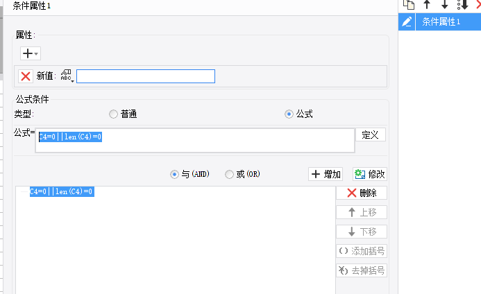
Task: Click the 删除 button
Action: pos(362,193)
